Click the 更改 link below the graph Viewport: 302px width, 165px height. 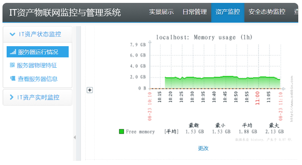(x=203, y=148)
